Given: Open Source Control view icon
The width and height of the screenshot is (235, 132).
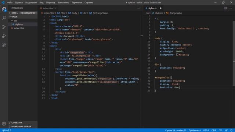Looking at the screenshot, I should tap(4, 27).
